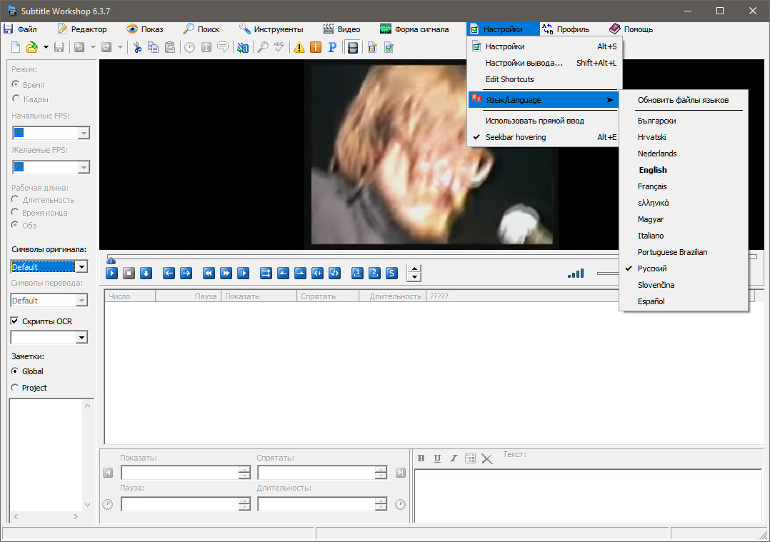The width and height of the screenshot is (770, 542).
Task: Uncheck the Скрипты OCR checkbox
Action: (x=15, y=321)
